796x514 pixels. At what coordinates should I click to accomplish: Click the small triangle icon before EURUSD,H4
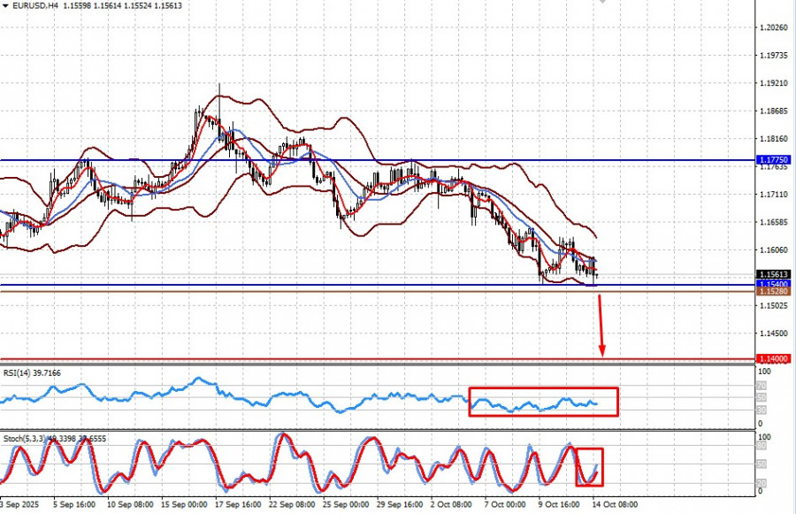click(x=5, y=5)
